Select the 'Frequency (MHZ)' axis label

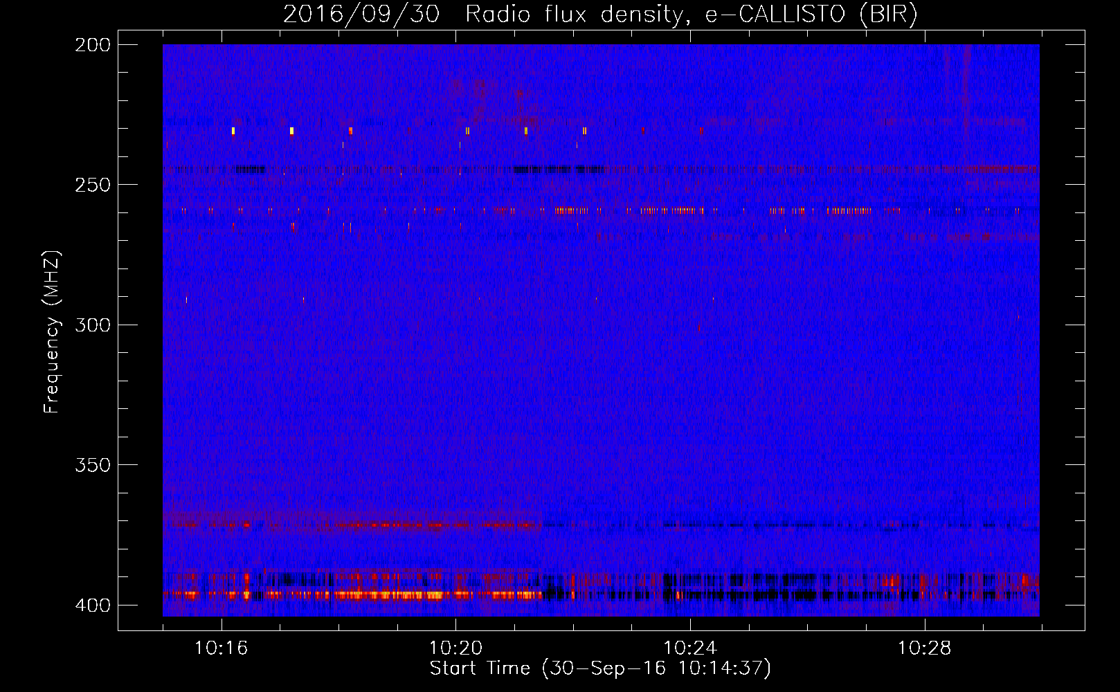pyautogui.click(x=52, y=332)
